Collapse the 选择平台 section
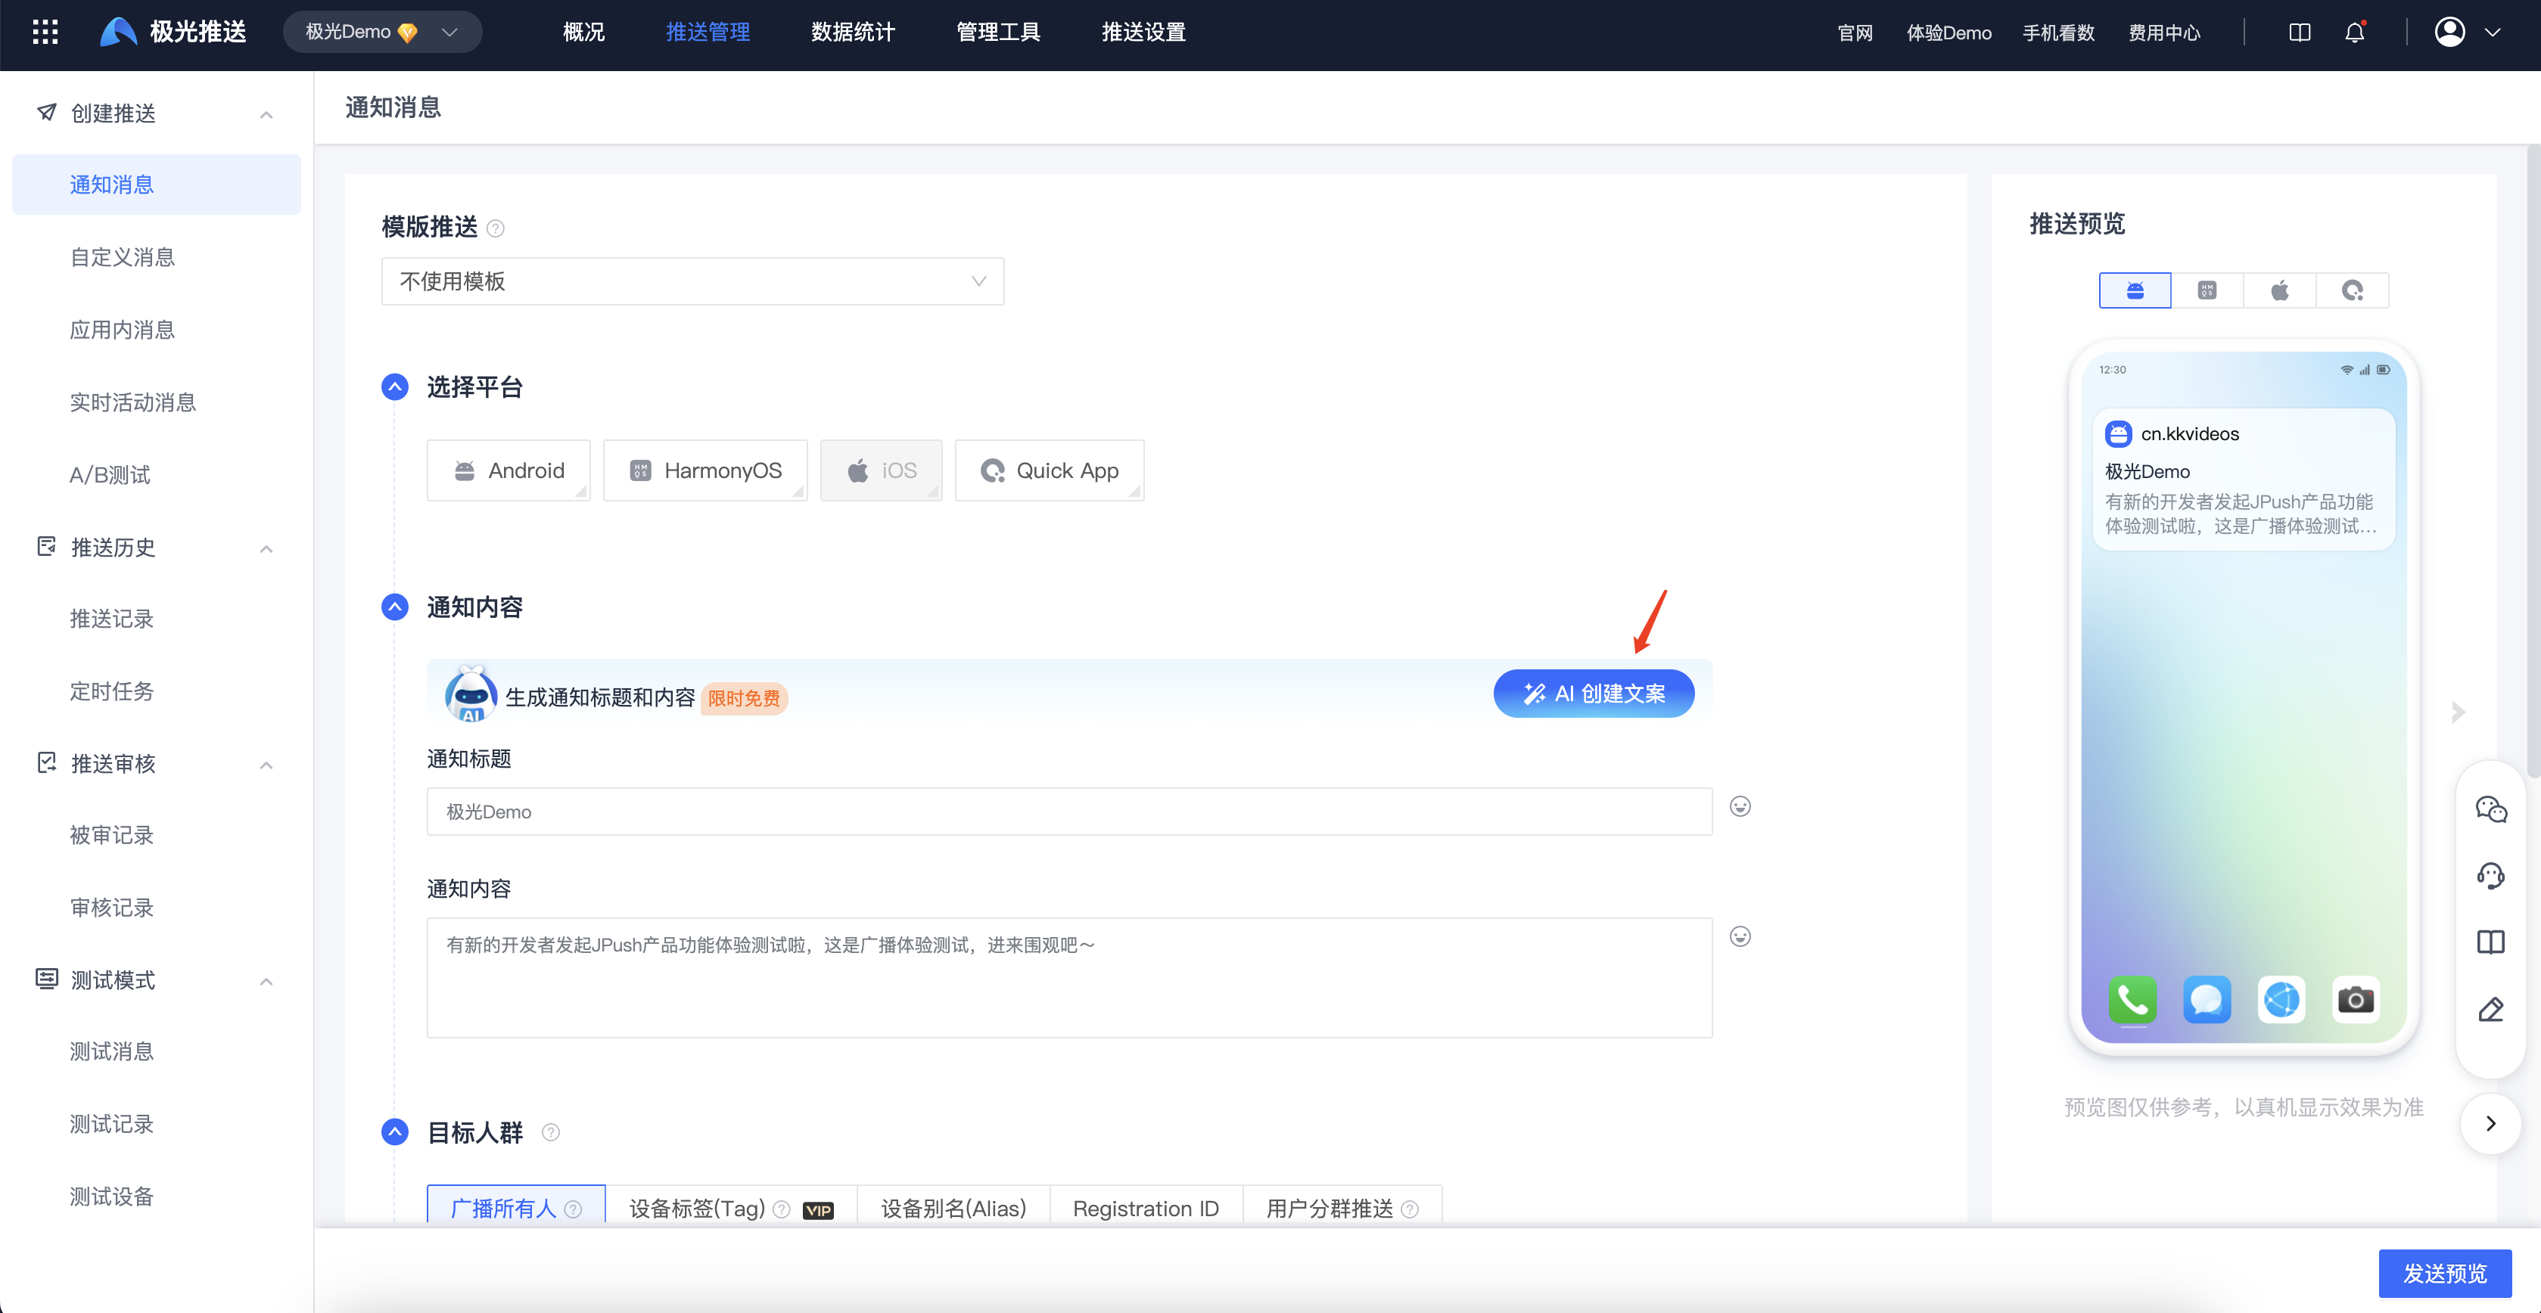Screen dimensions: 2541x1313 tap(394, 387)
